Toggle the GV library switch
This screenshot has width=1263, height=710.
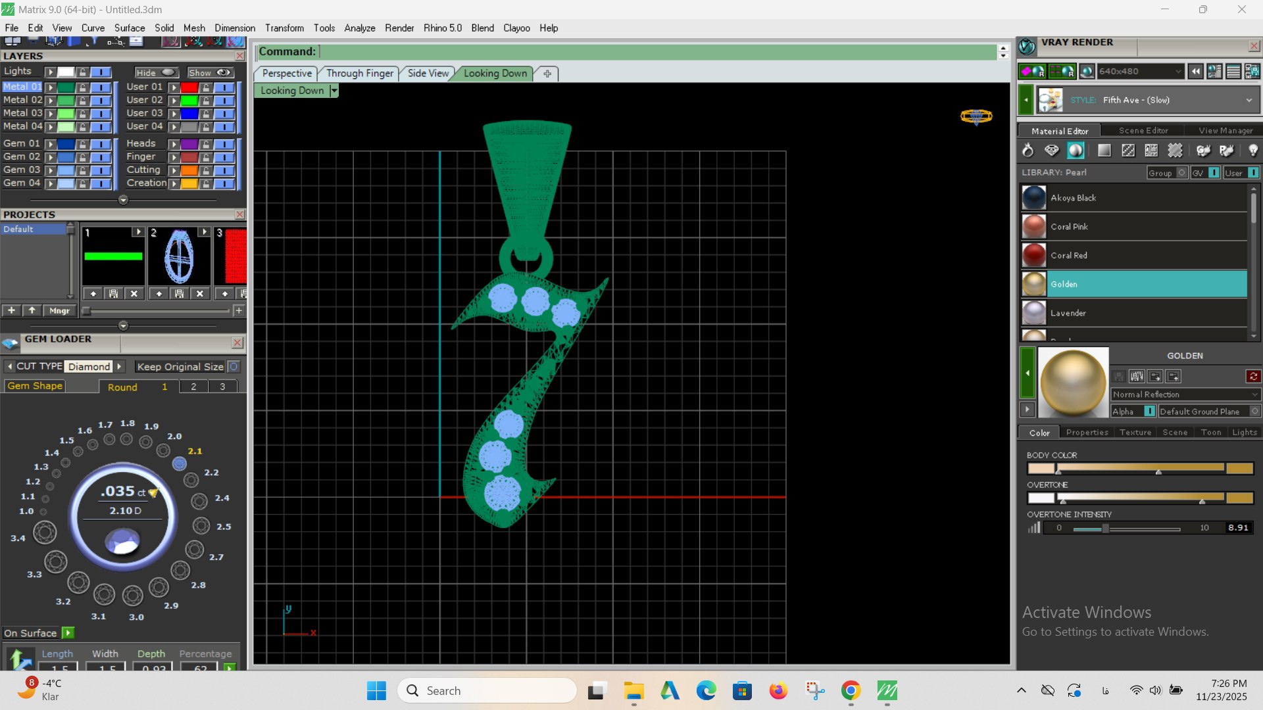coord(1214,173)
